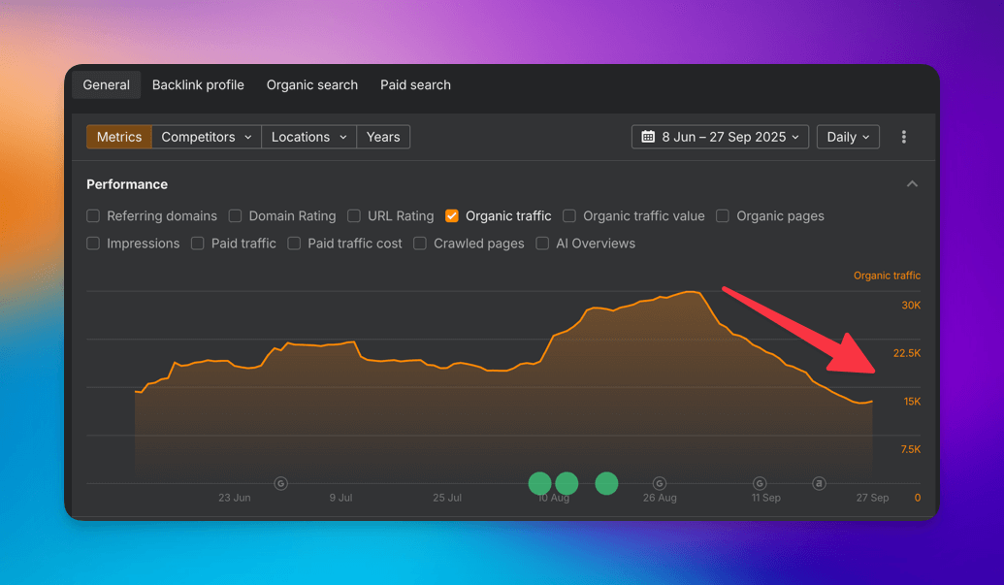
Task: Enable the AI Overviews checkbox
Action: [542, 244]
